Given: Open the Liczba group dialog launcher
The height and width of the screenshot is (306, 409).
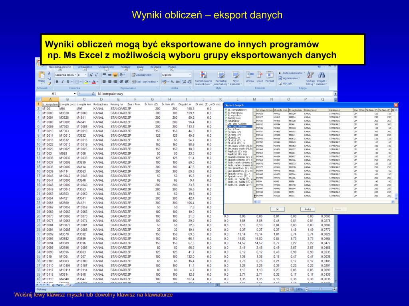Looking at the screenshot, I should coord(191,88).
